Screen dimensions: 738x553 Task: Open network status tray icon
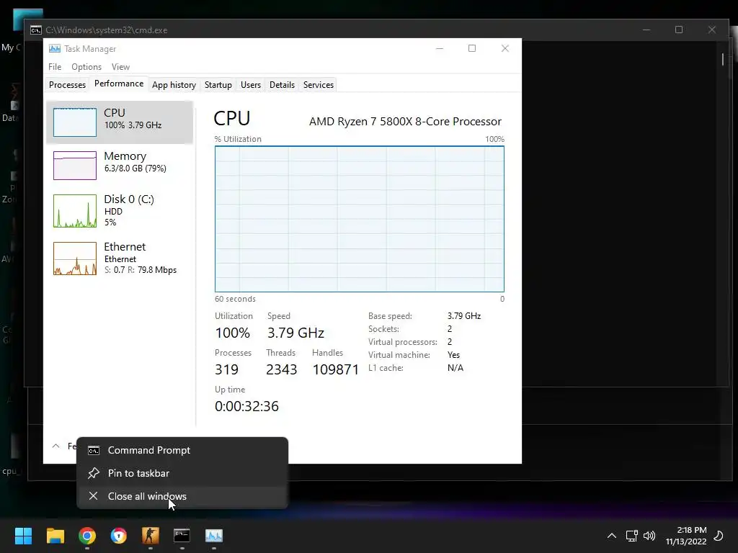(631, 536)
